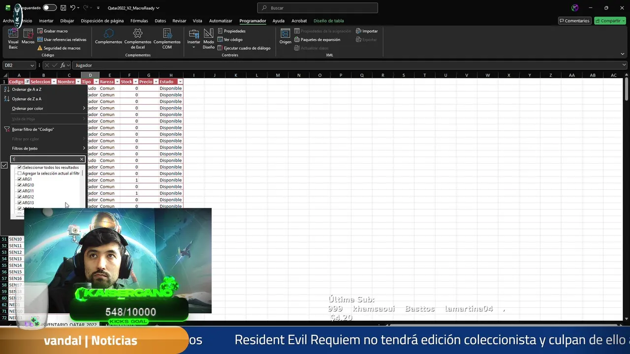Image resolution: width=630 pixels, height=354 pixels.
Task: Open the Automatizar ribbon tab
Action: tap(220, 21)
